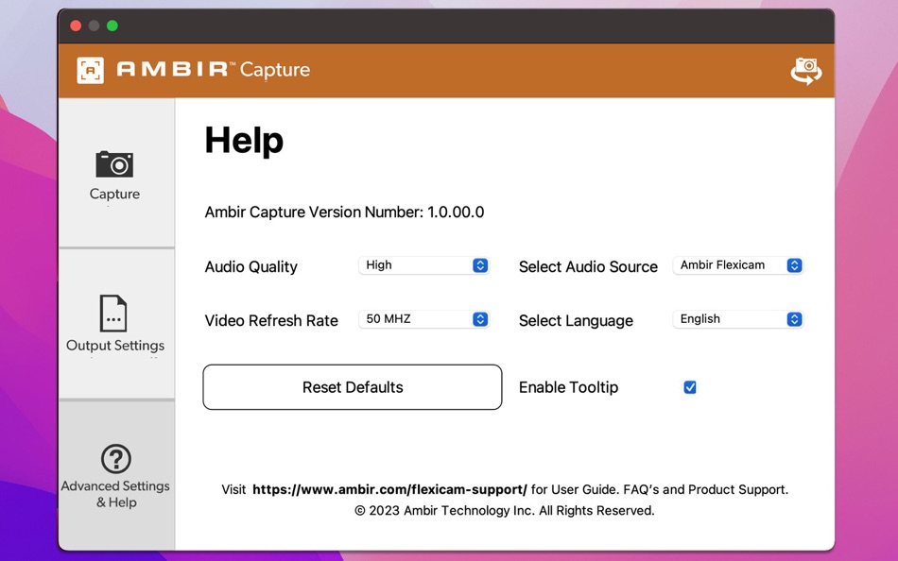Click the Video Refresh Rate label
The image size is (898, 561).
pos(271,320)
